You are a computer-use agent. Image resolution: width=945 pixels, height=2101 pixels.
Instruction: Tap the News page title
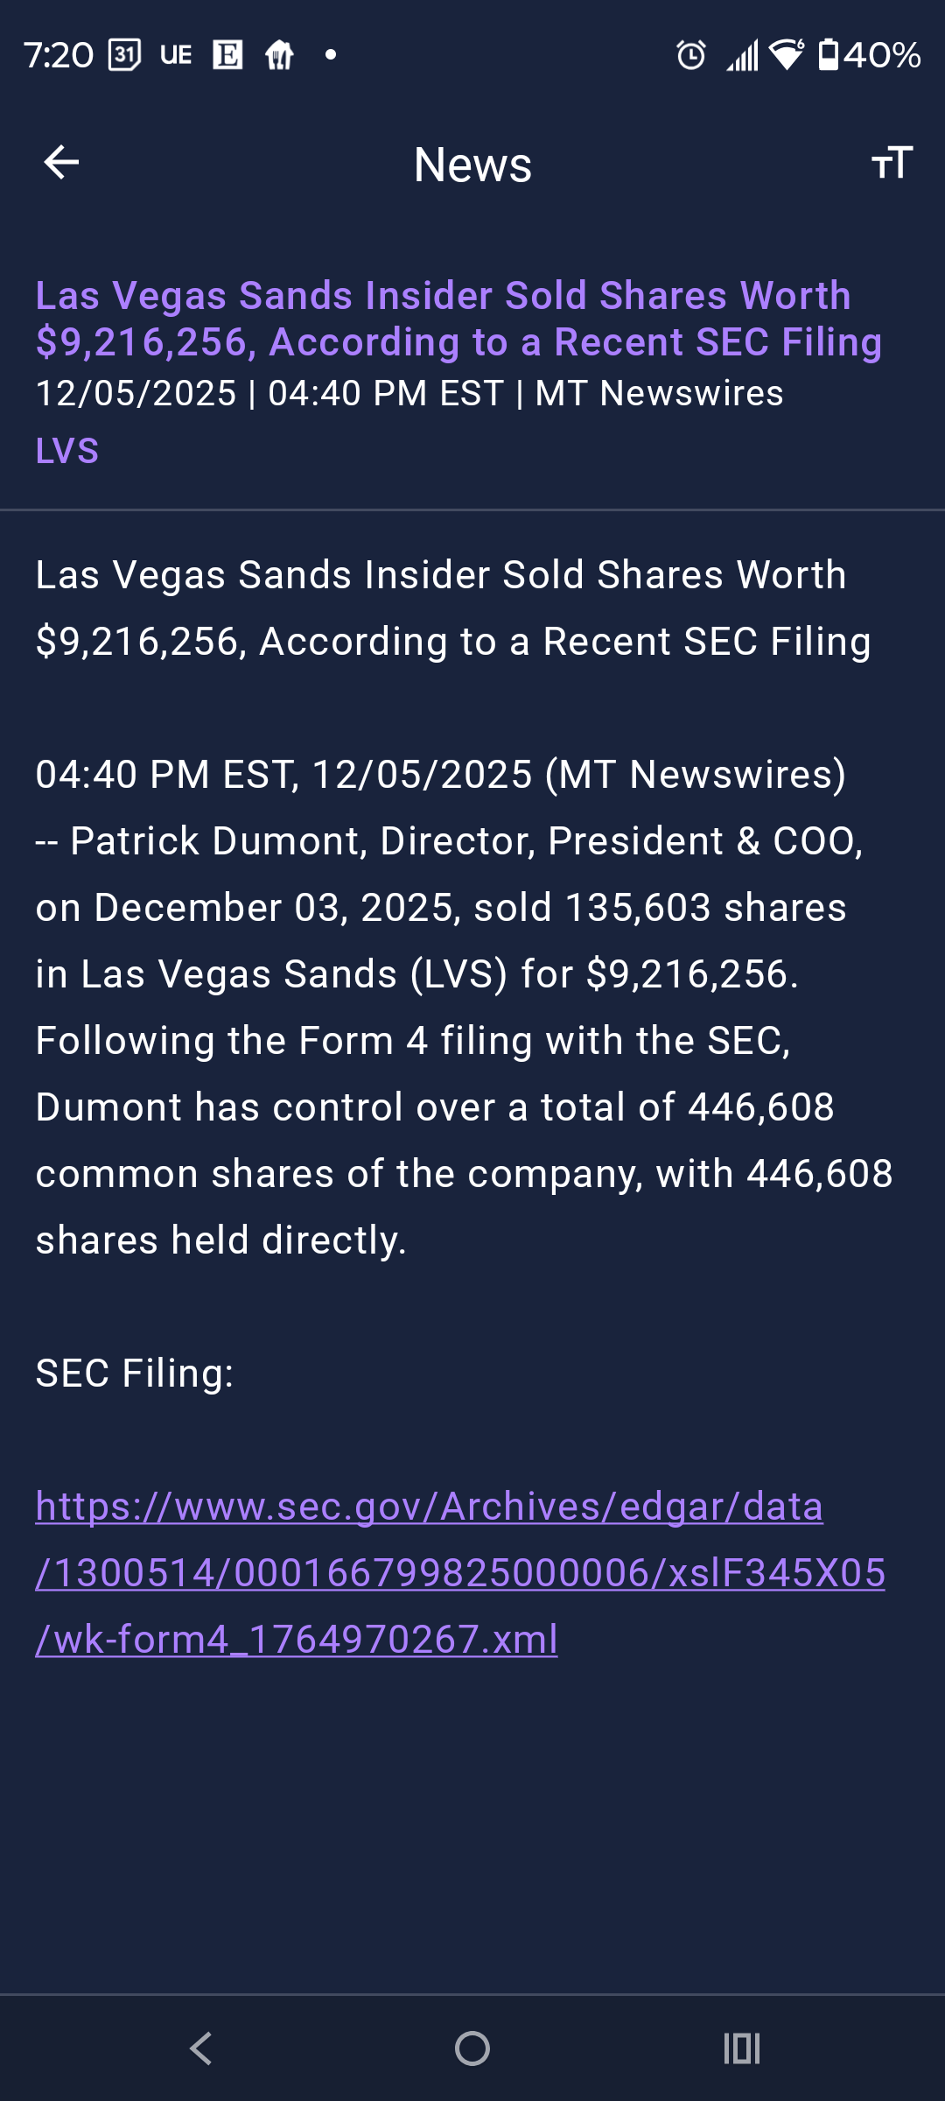pyautogui.click(x=472, y=165)
